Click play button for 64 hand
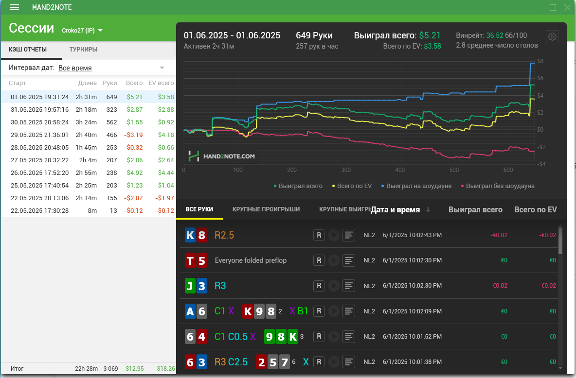576x378 pixels. (x=334, y=336)
